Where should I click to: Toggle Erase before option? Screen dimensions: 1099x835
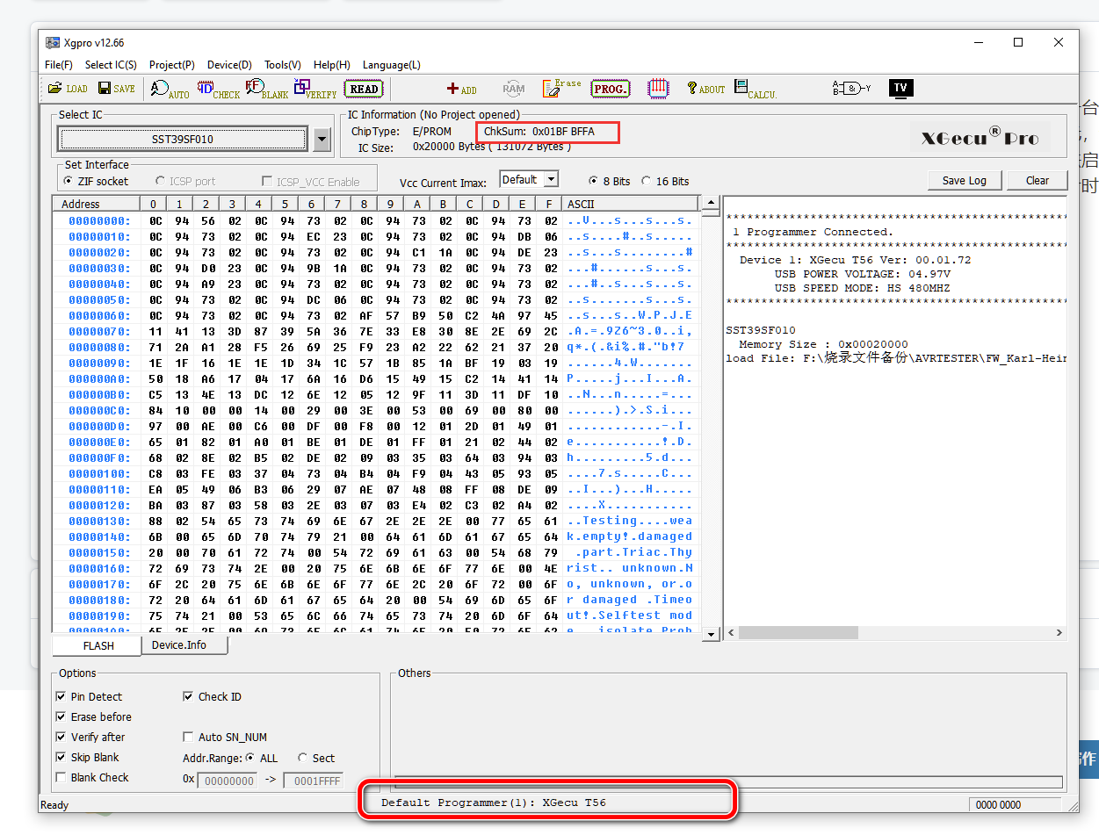(93, 716)
